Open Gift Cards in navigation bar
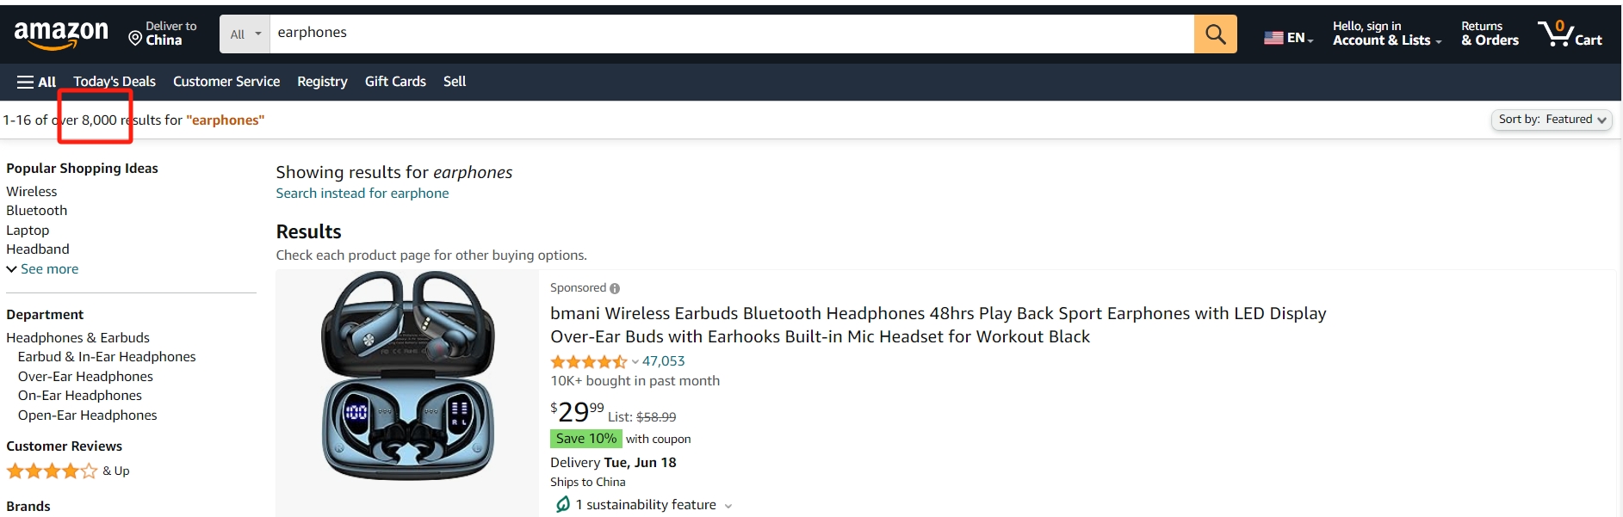This screenshot has width=1623, height=517. click(x=395, y=82)
